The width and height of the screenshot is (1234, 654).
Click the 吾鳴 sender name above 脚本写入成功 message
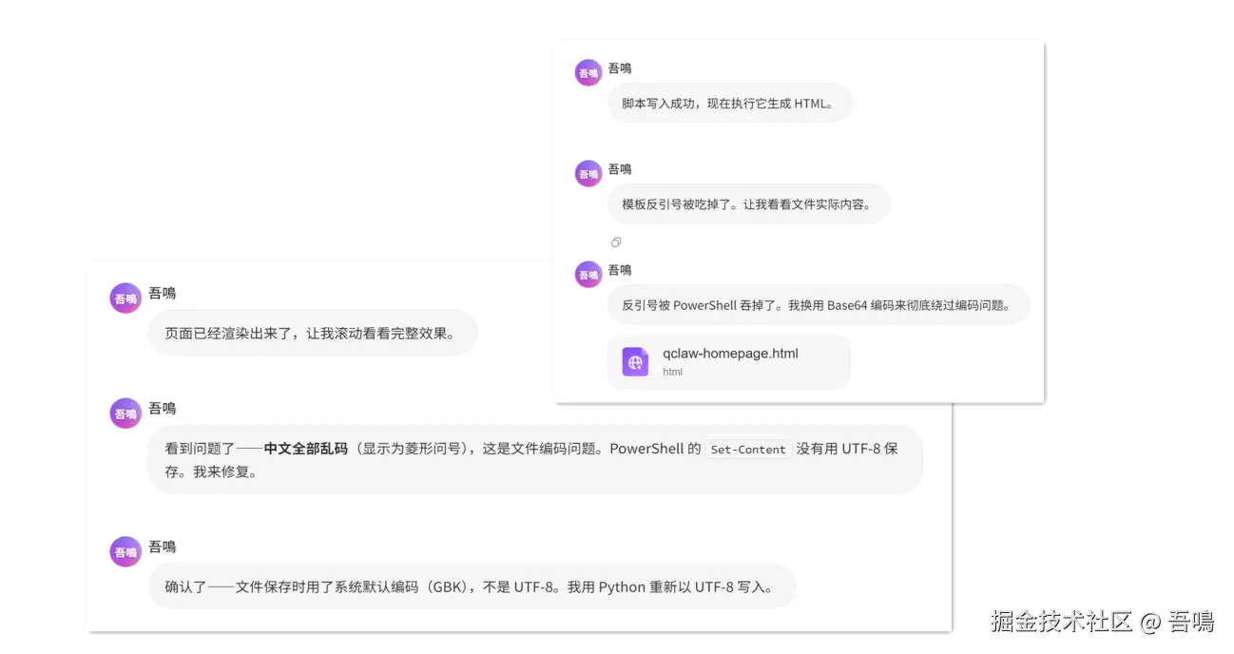pyautogui.click(x=620, y=68)
